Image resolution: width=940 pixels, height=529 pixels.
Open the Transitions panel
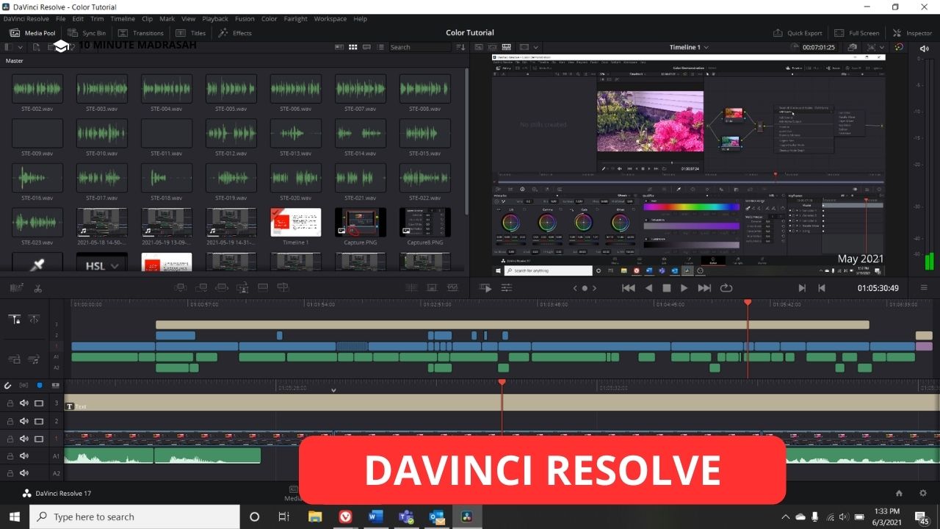[x=140, y=33]
